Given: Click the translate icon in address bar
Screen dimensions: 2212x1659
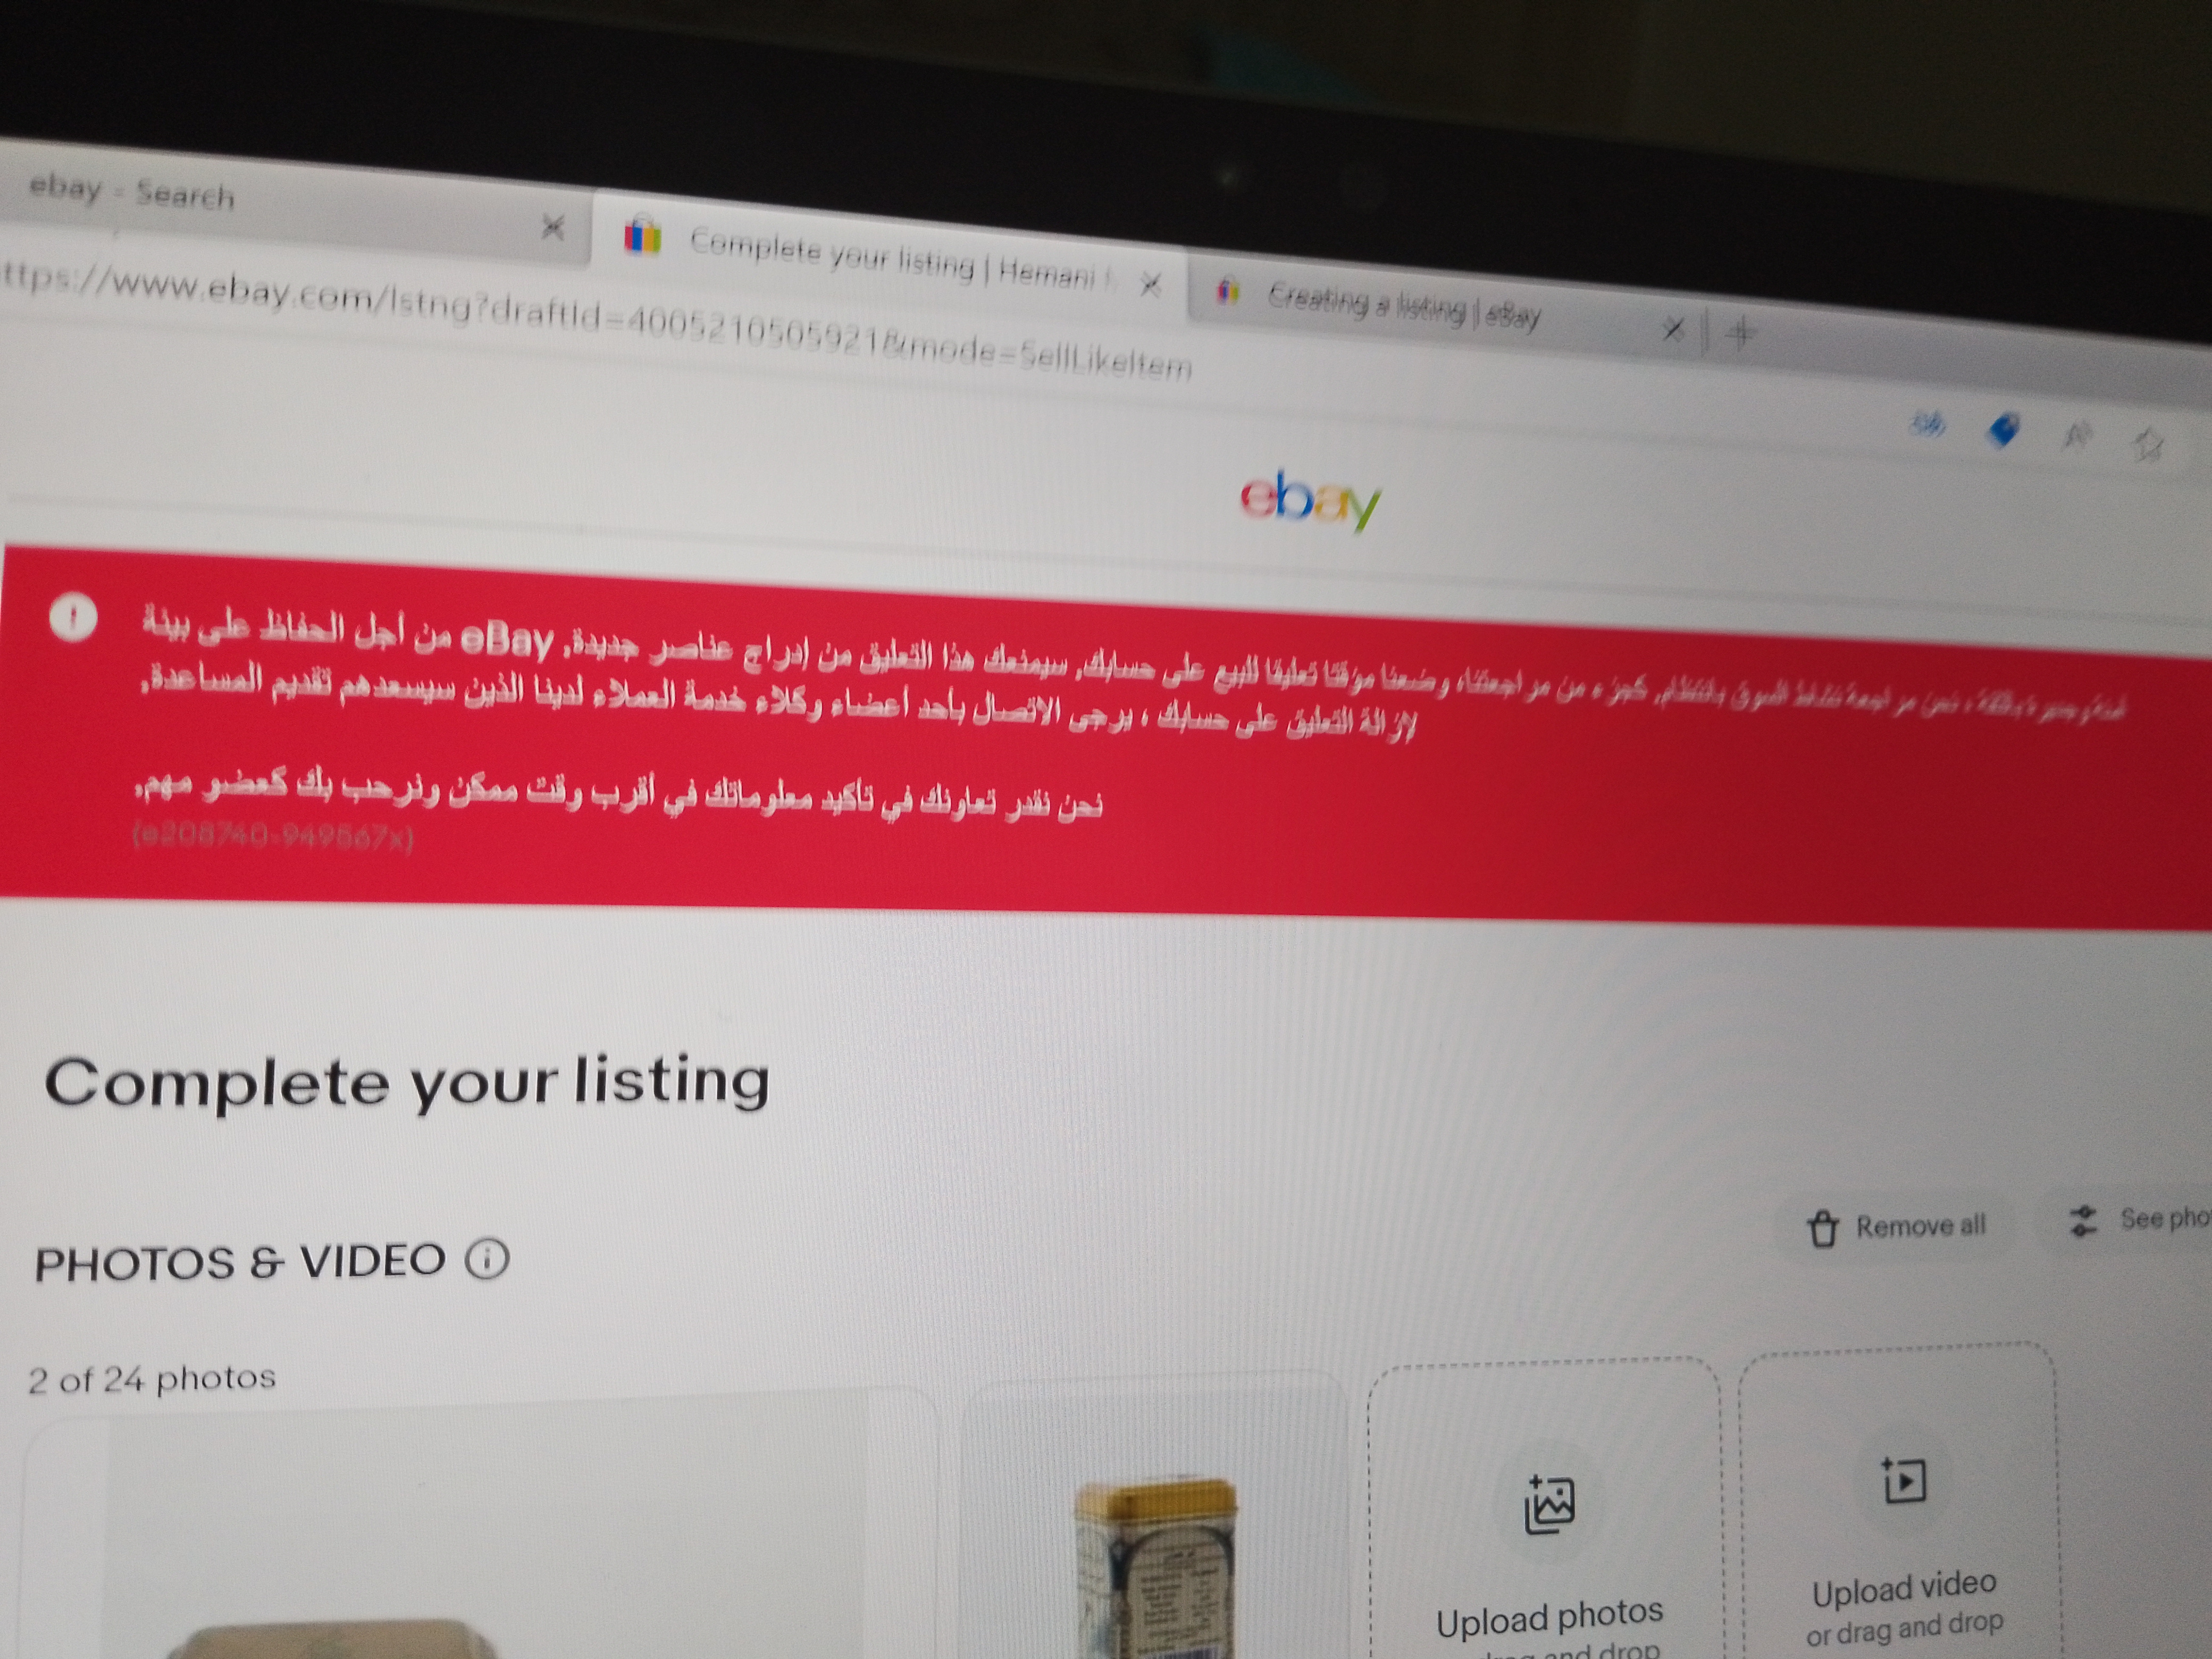Looking at the screenshot, I should point(1927,425).
